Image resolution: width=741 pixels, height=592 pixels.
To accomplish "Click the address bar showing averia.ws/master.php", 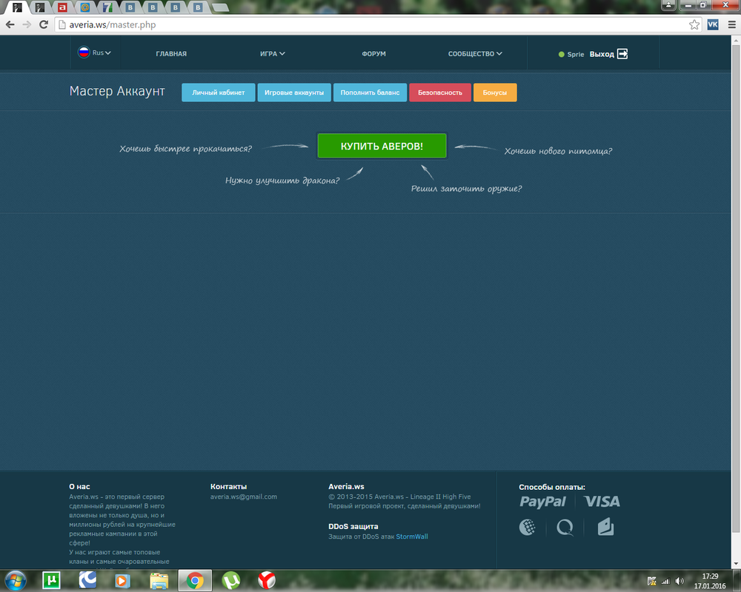I will click(370, 24).
